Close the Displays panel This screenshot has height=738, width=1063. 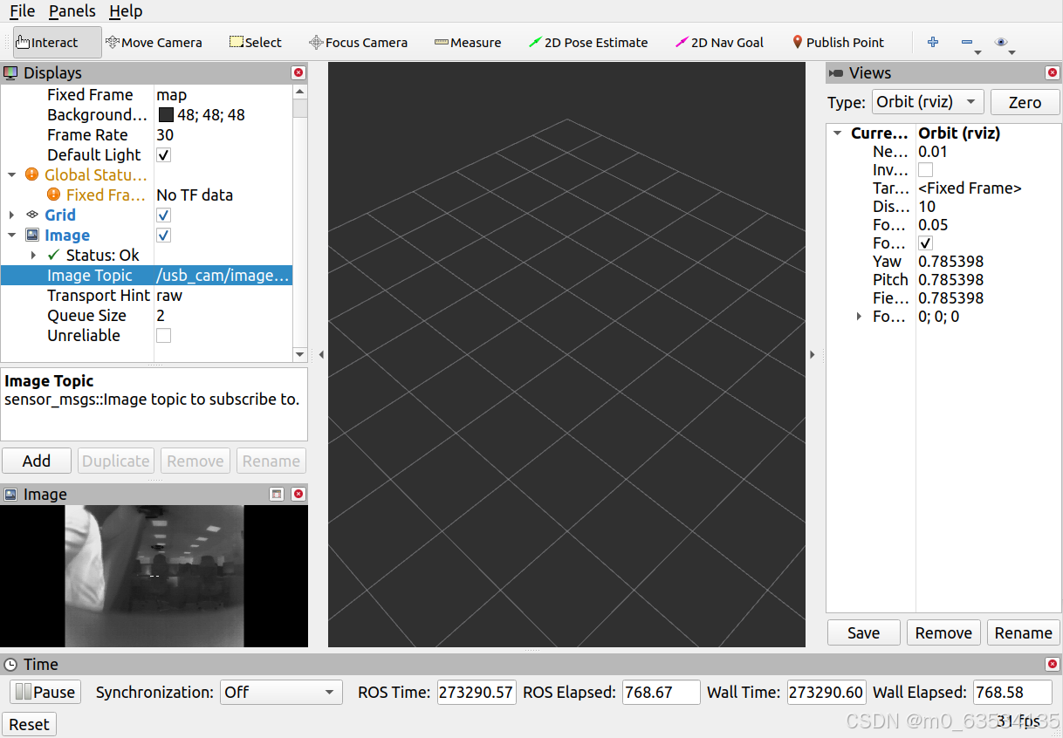point(298,73)
